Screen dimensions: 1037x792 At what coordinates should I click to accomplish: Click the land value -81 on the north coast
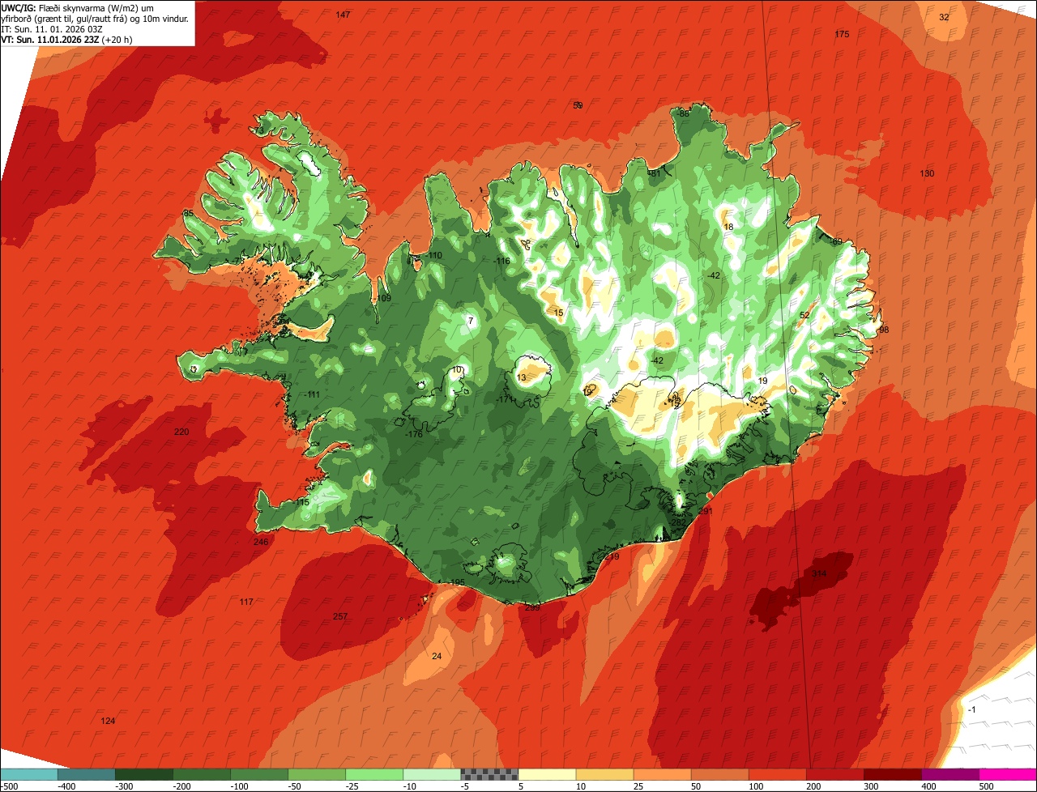pos(655,173)
